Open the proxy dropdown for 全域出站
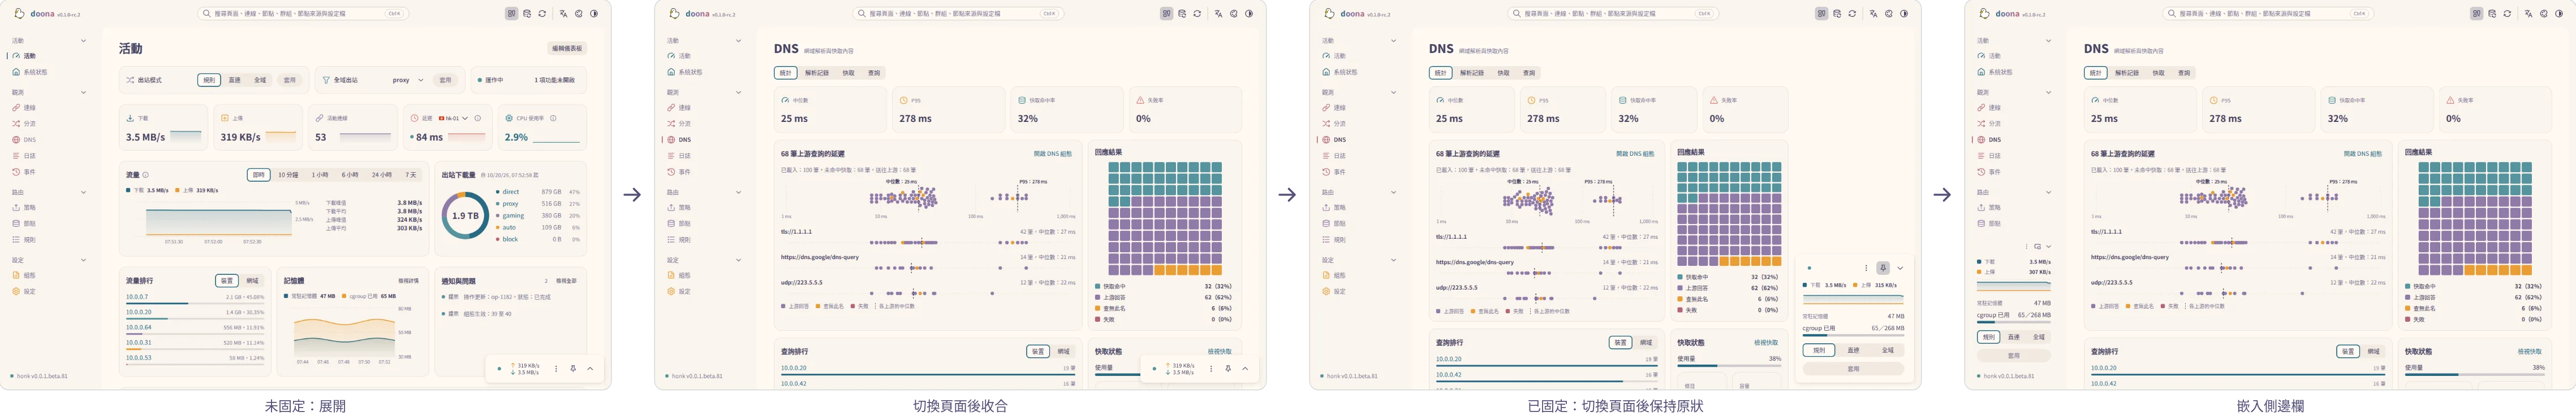 point(408,80)
